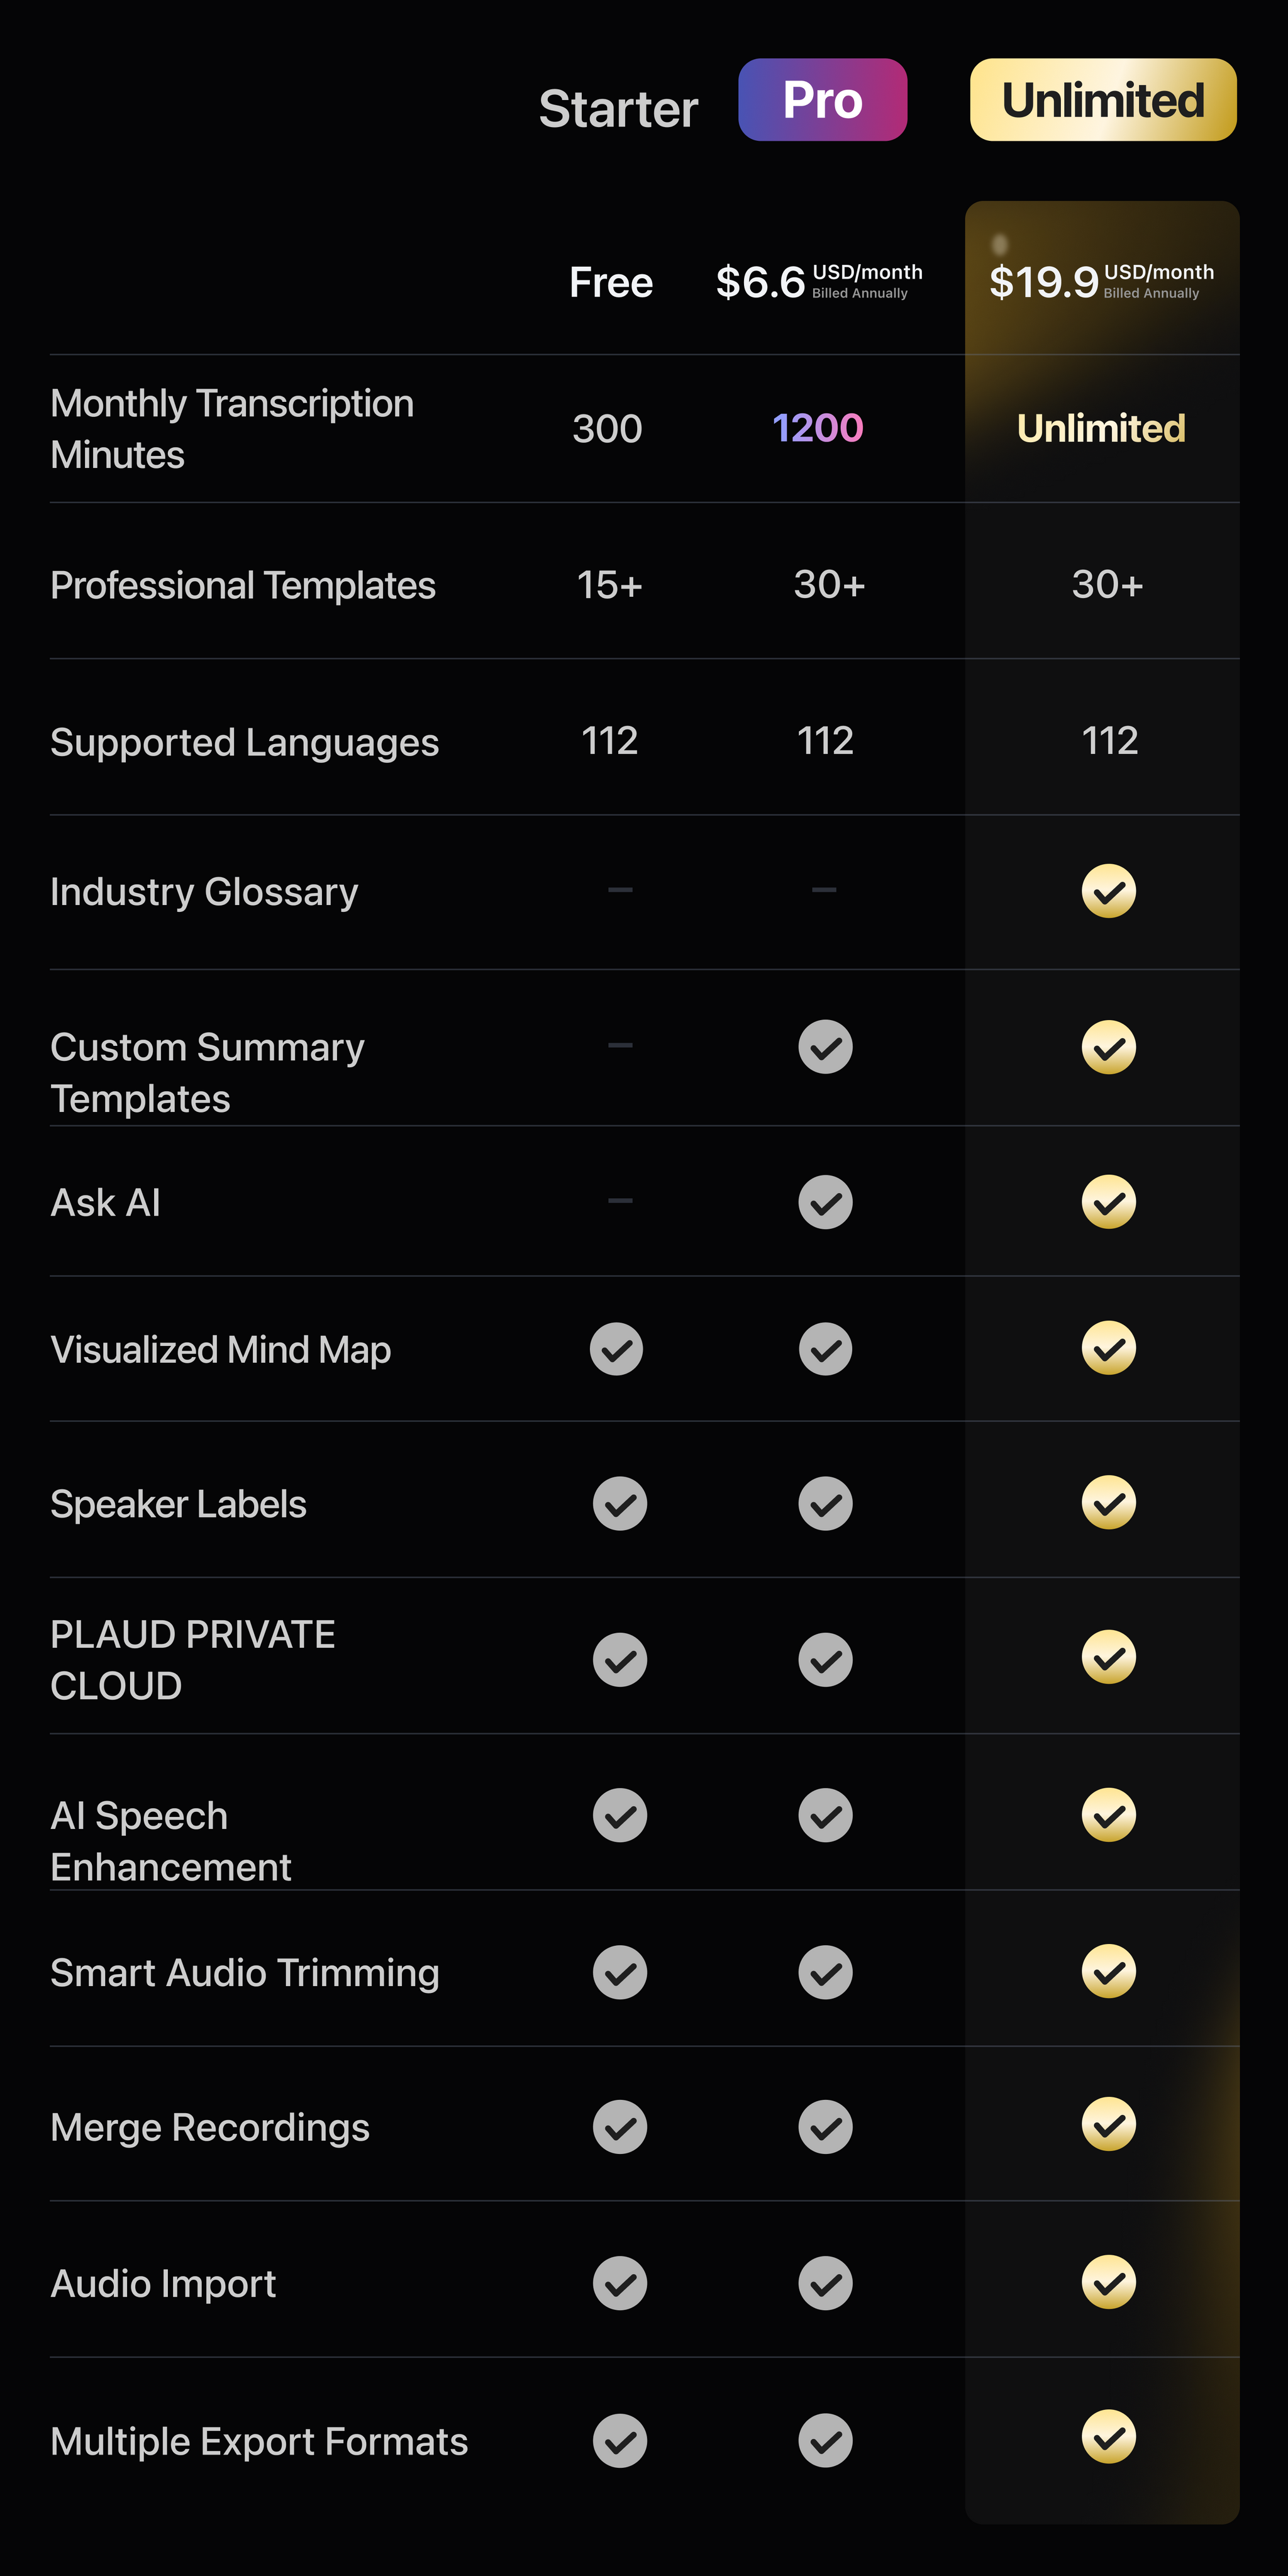Click the Starter dash for Industry Glossary
Viewport: 1288px width, 2576px height.
click(620, 890)
